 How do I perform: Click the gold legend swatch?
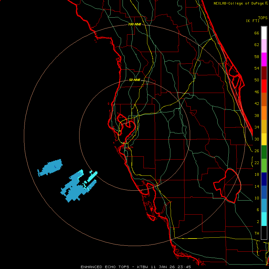[x=264, y=127]
